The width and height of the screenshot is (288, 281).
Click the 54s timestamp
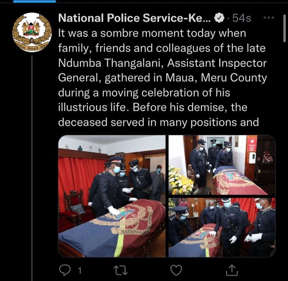[x=242, y=18]
